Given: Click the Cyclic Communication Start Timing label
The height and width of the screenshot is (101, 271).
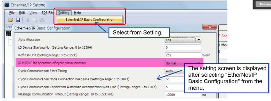Looking at the screenshot, I should tap(43, 71).
